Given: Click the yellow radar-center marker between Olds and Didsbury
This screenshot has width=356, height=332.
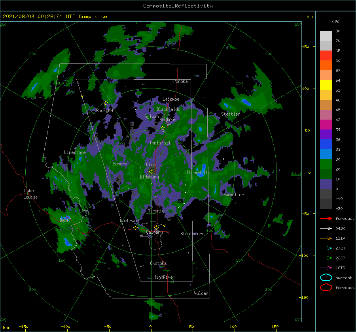Looking at the screenshot, I should pyautogui.click(x=151, y=172).
